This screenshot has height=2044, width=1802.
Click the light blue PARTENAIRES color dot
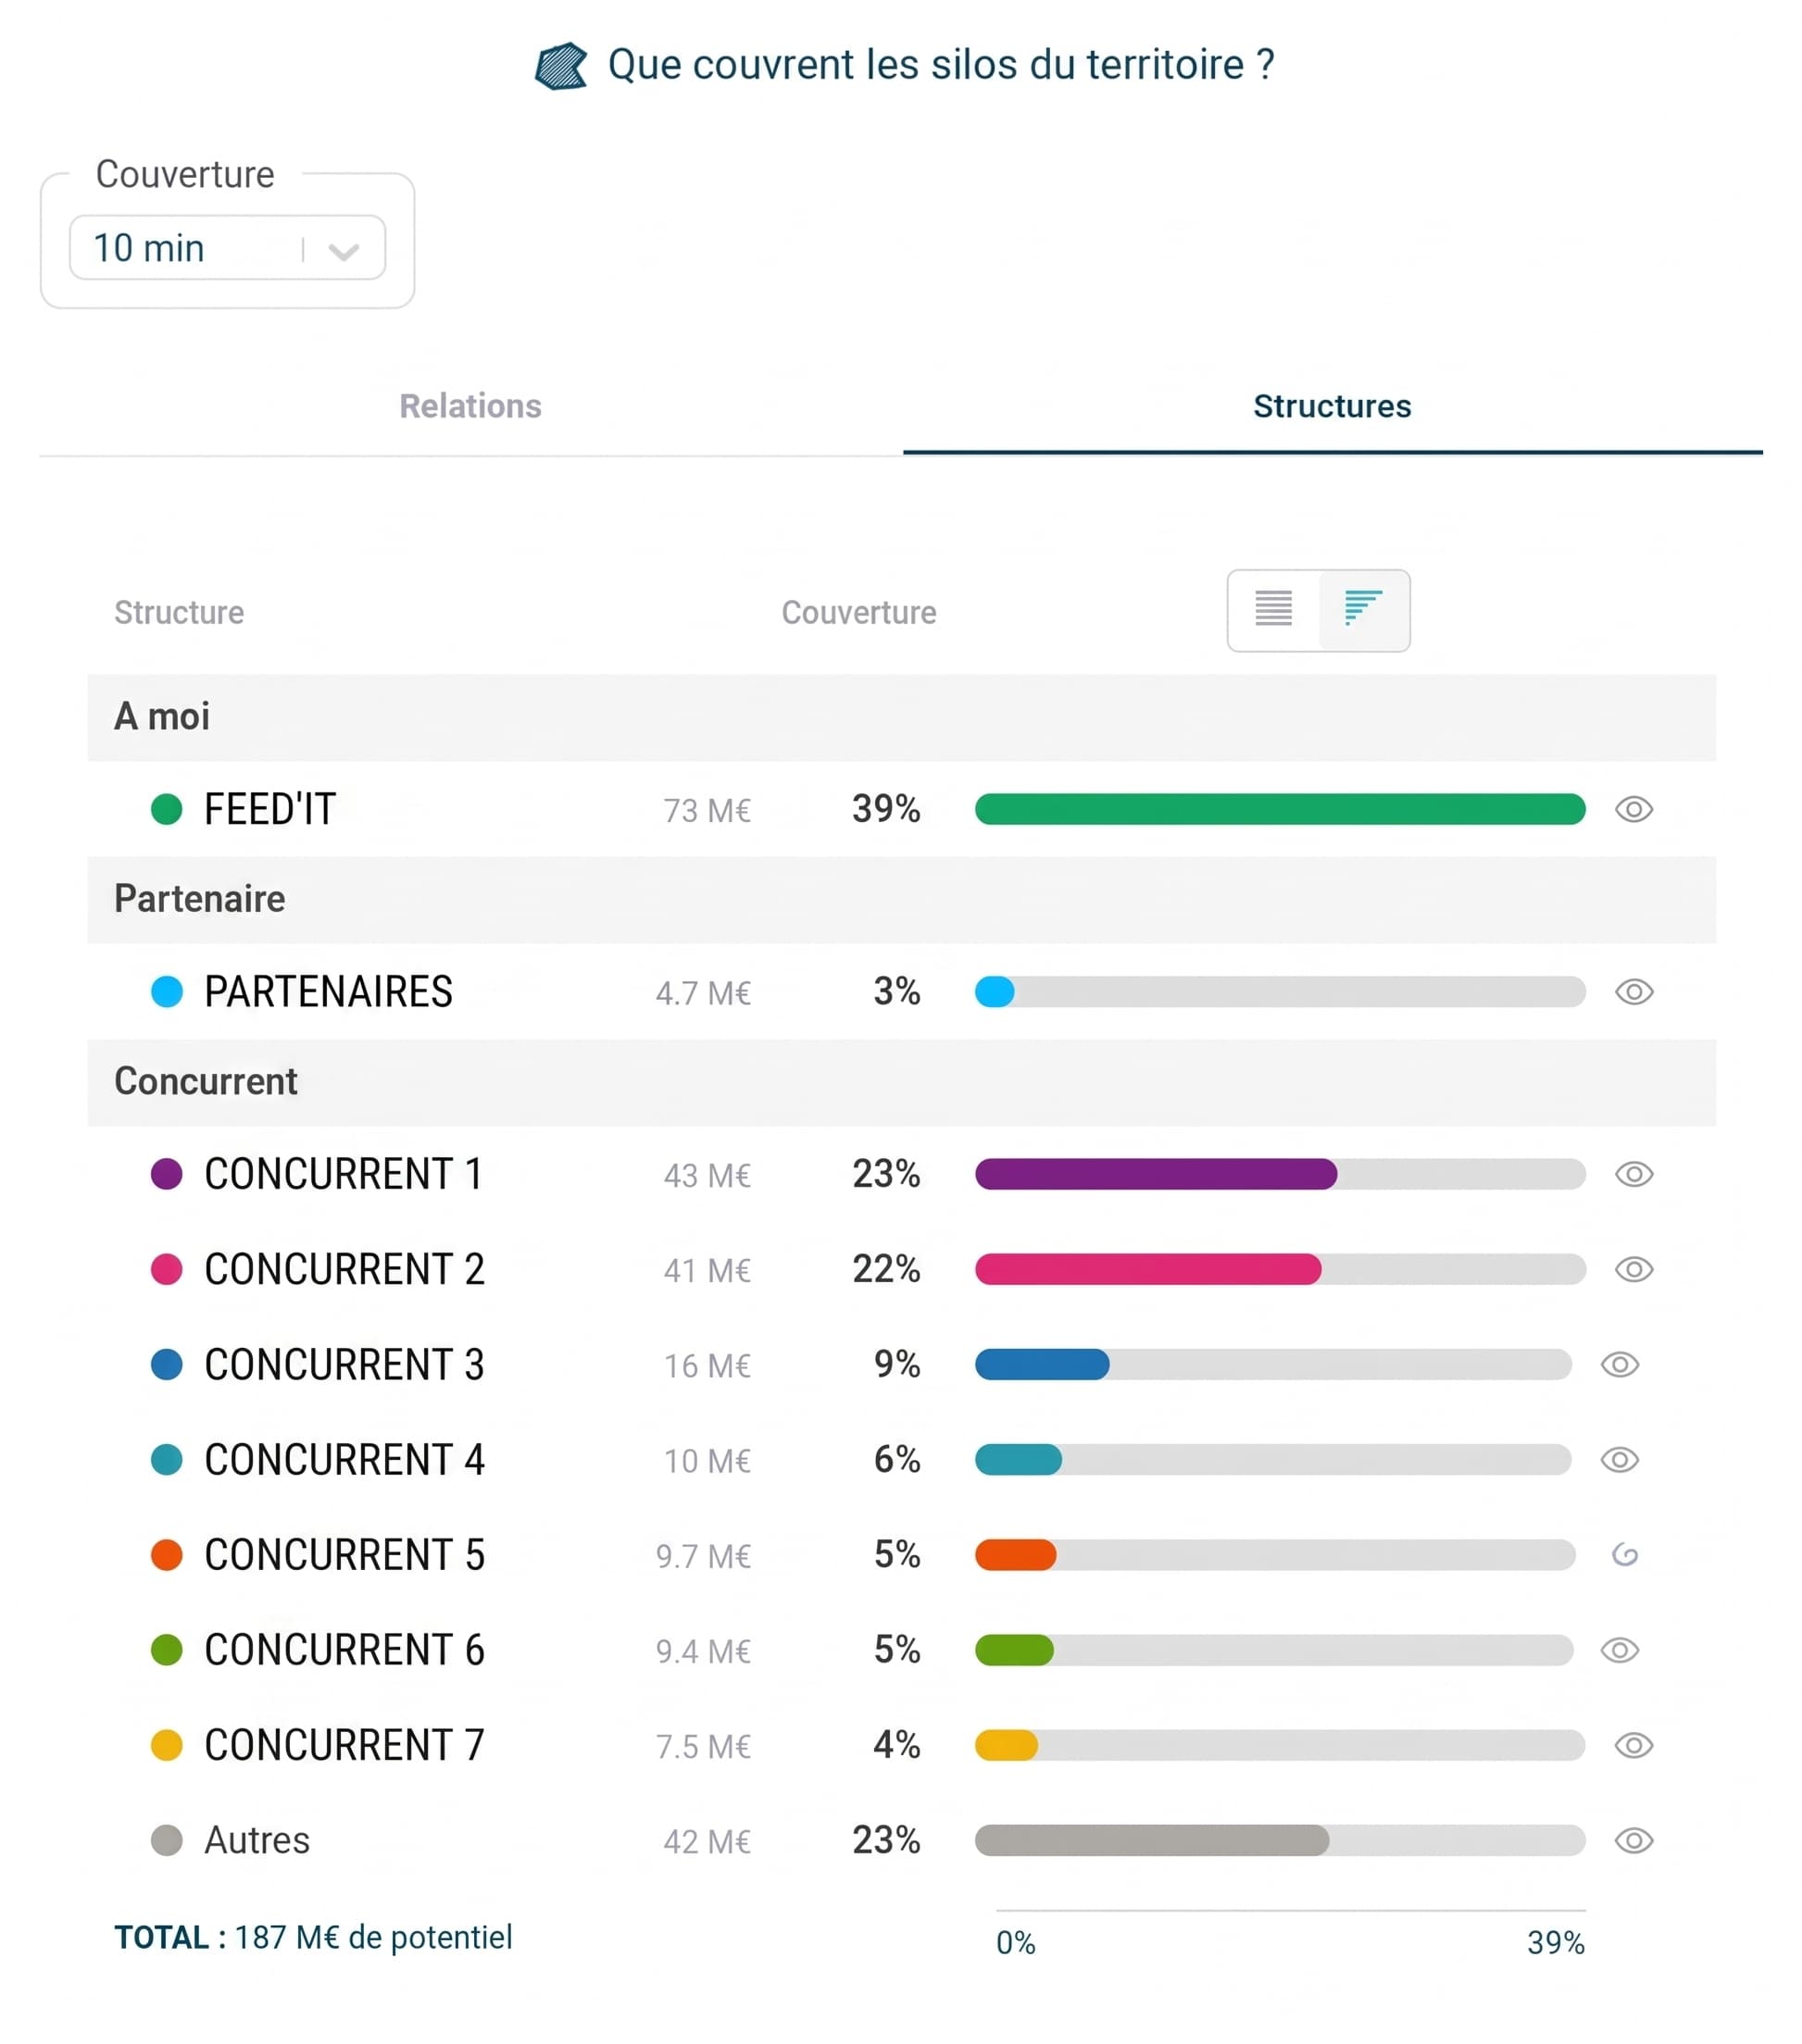166,992
